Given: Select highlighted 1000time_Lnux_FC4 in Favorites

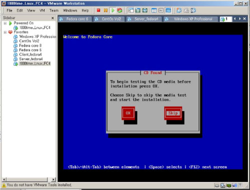Looking at the screenshot, I should click(35, 63).
